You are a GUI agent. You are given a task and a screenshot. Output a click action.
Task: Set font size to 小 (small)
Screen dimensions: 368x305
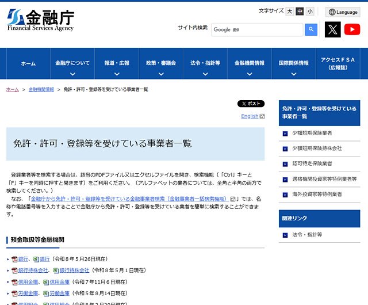tap(310, 12)
